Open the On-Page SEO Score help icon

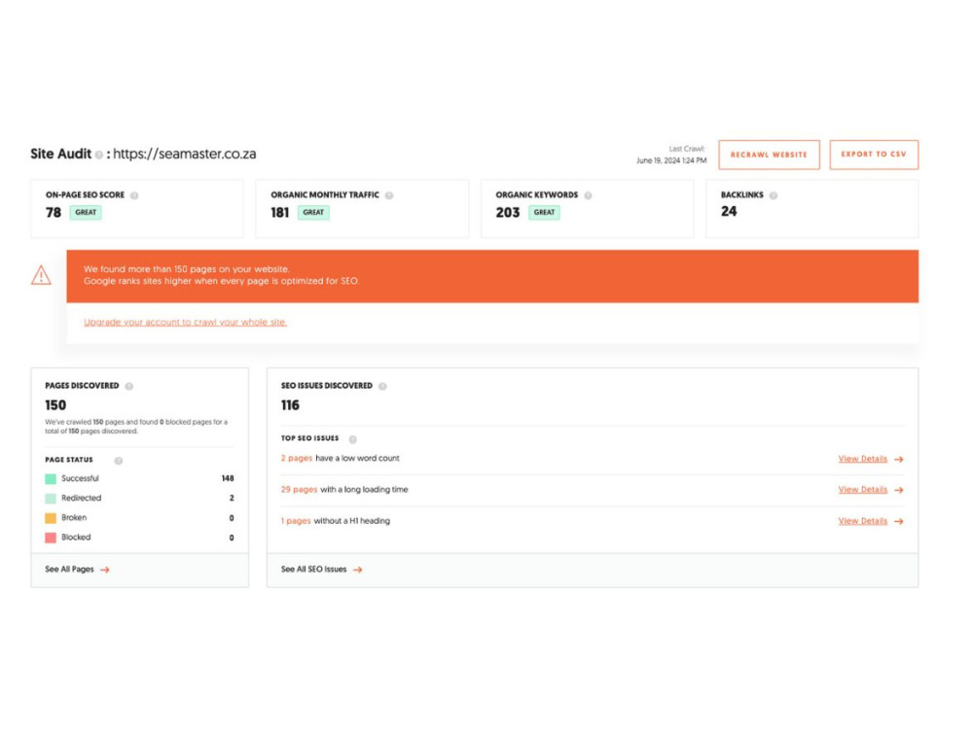pos(134,195)
